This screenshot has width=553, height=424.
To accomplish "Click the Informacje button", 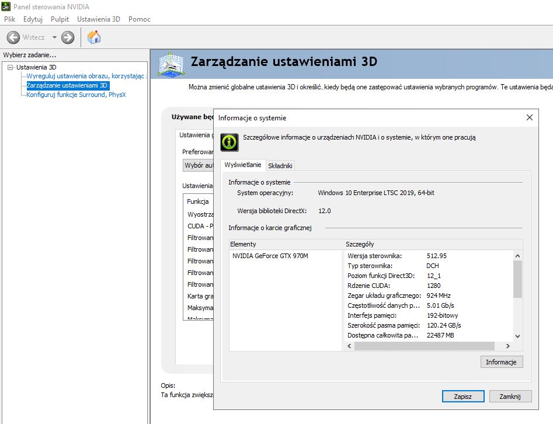I will 502,362.
